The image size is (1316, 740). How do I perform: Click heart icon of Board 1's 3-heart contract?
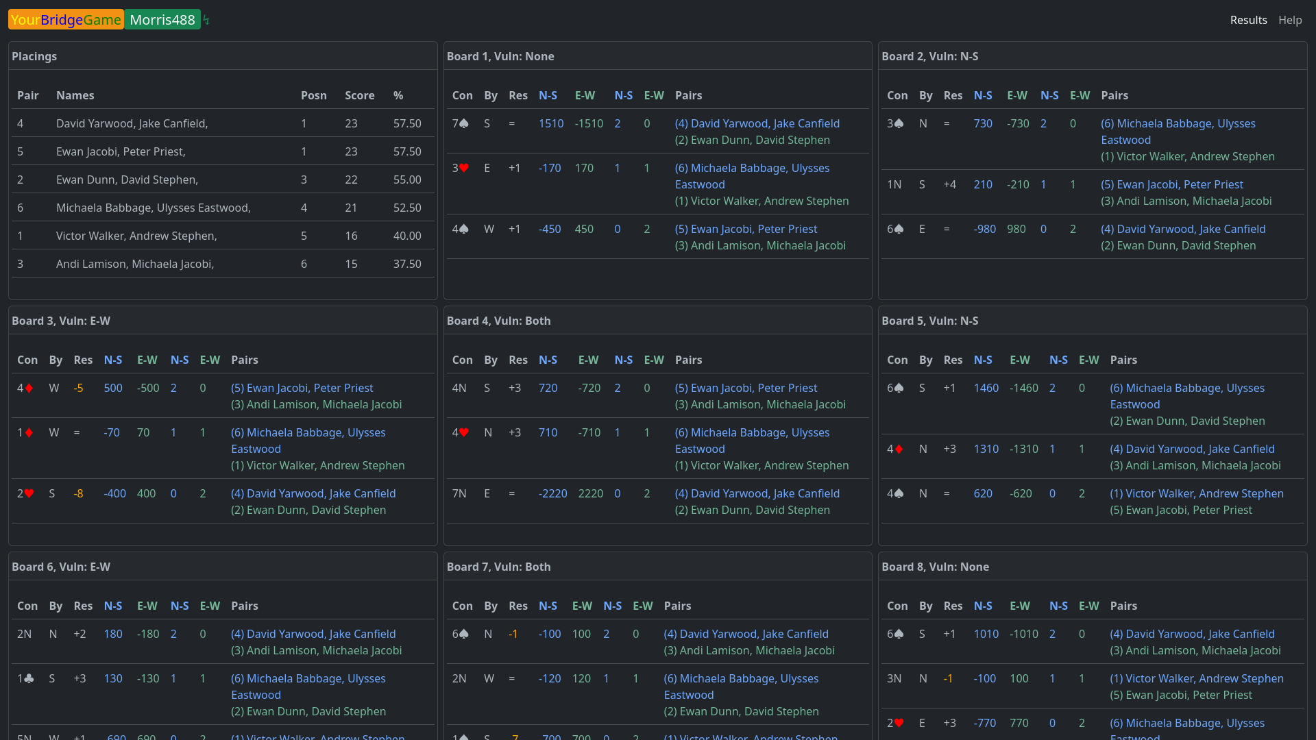coord(464,168)
